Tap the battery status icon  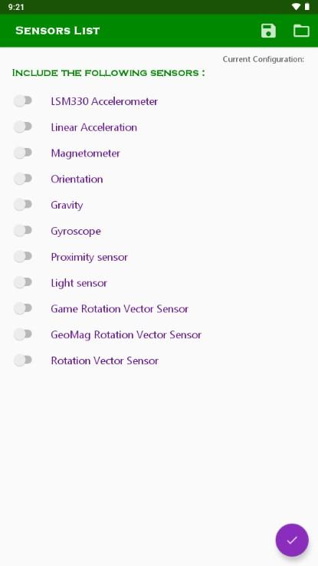click(x=307, y=7)
